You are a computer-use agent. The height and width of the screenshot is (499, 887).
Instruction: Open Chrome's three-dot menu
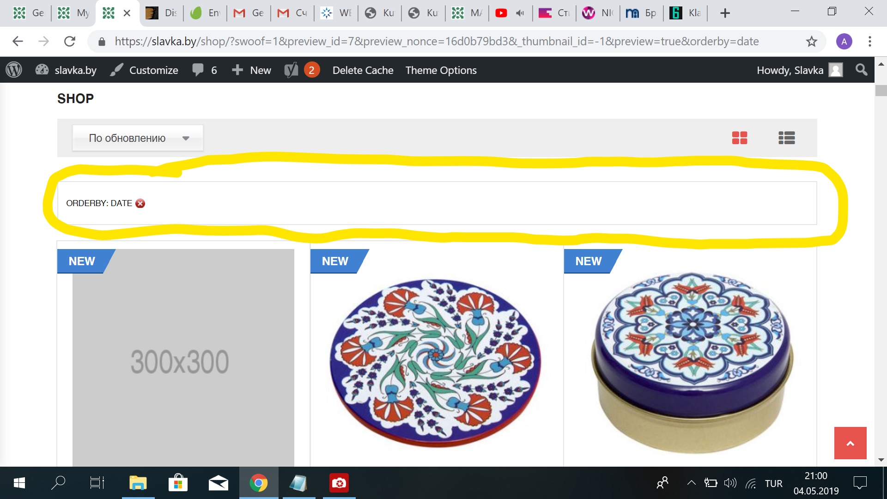[870, 42]
